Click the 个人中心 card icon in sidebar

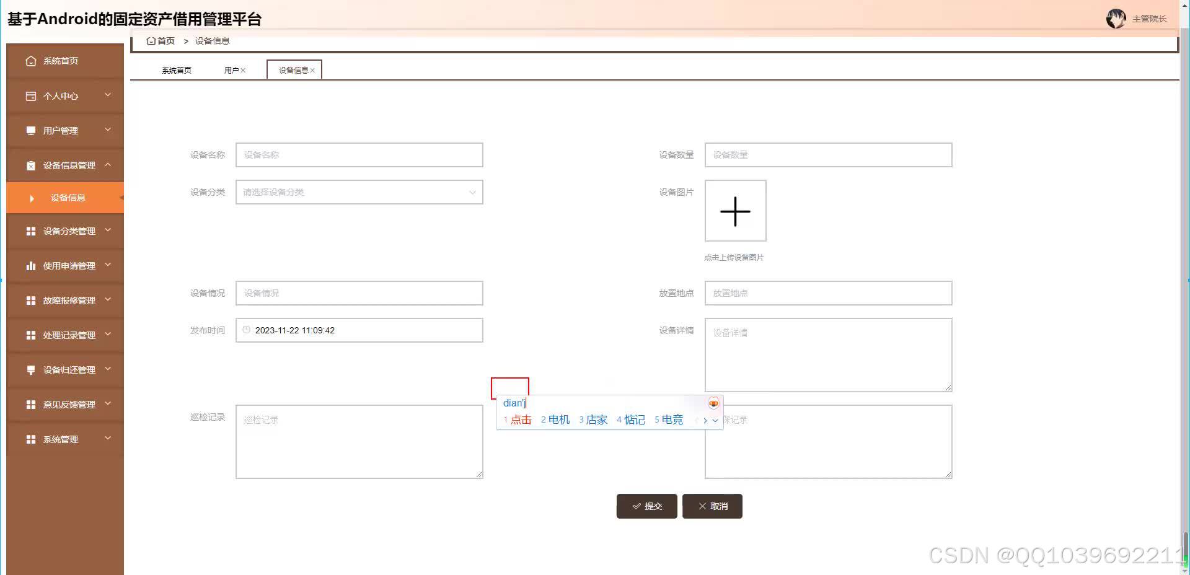(x=30, y=96)
